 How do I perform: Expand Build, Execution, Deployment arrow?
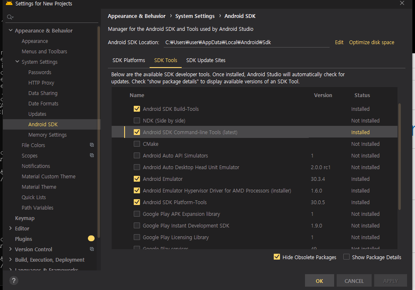click(10, 259)
